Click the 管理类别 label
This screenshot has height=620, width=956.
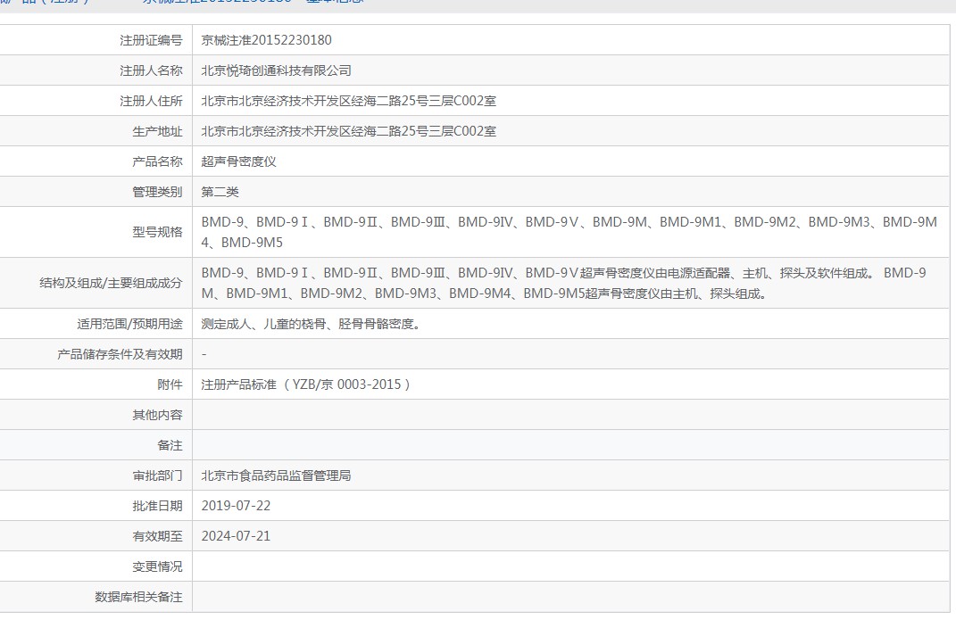click(x=157, y=193)
